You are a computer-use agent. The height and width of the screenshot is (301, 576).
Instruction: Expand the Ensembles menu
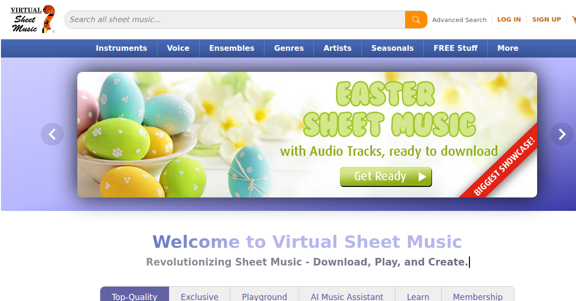232,48
